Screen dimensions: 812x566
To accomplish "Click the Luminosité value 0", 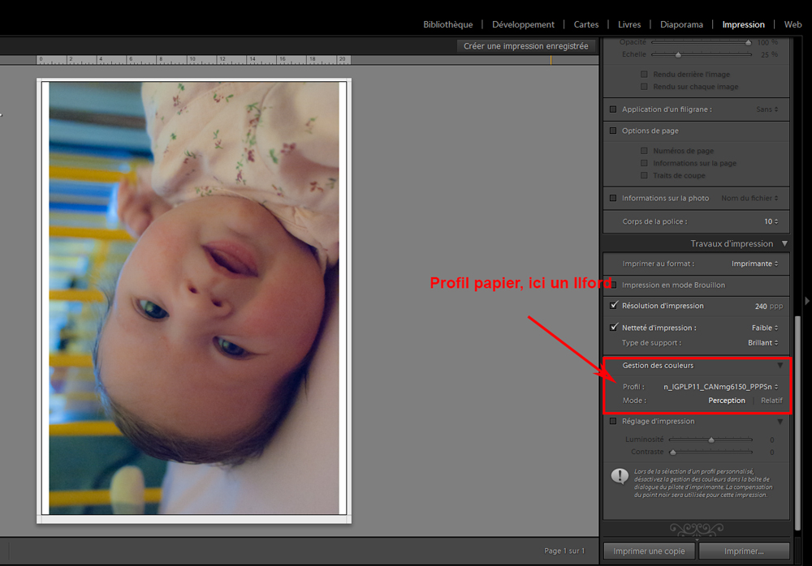I will pos(771,440).
